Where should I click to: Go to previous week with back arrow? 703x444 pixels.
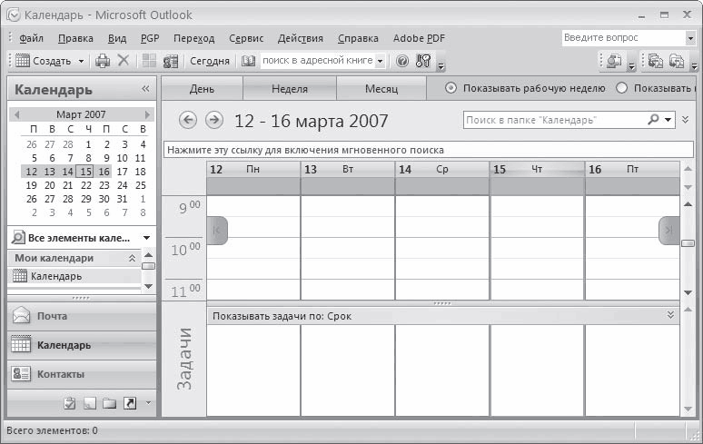point(188,120)
